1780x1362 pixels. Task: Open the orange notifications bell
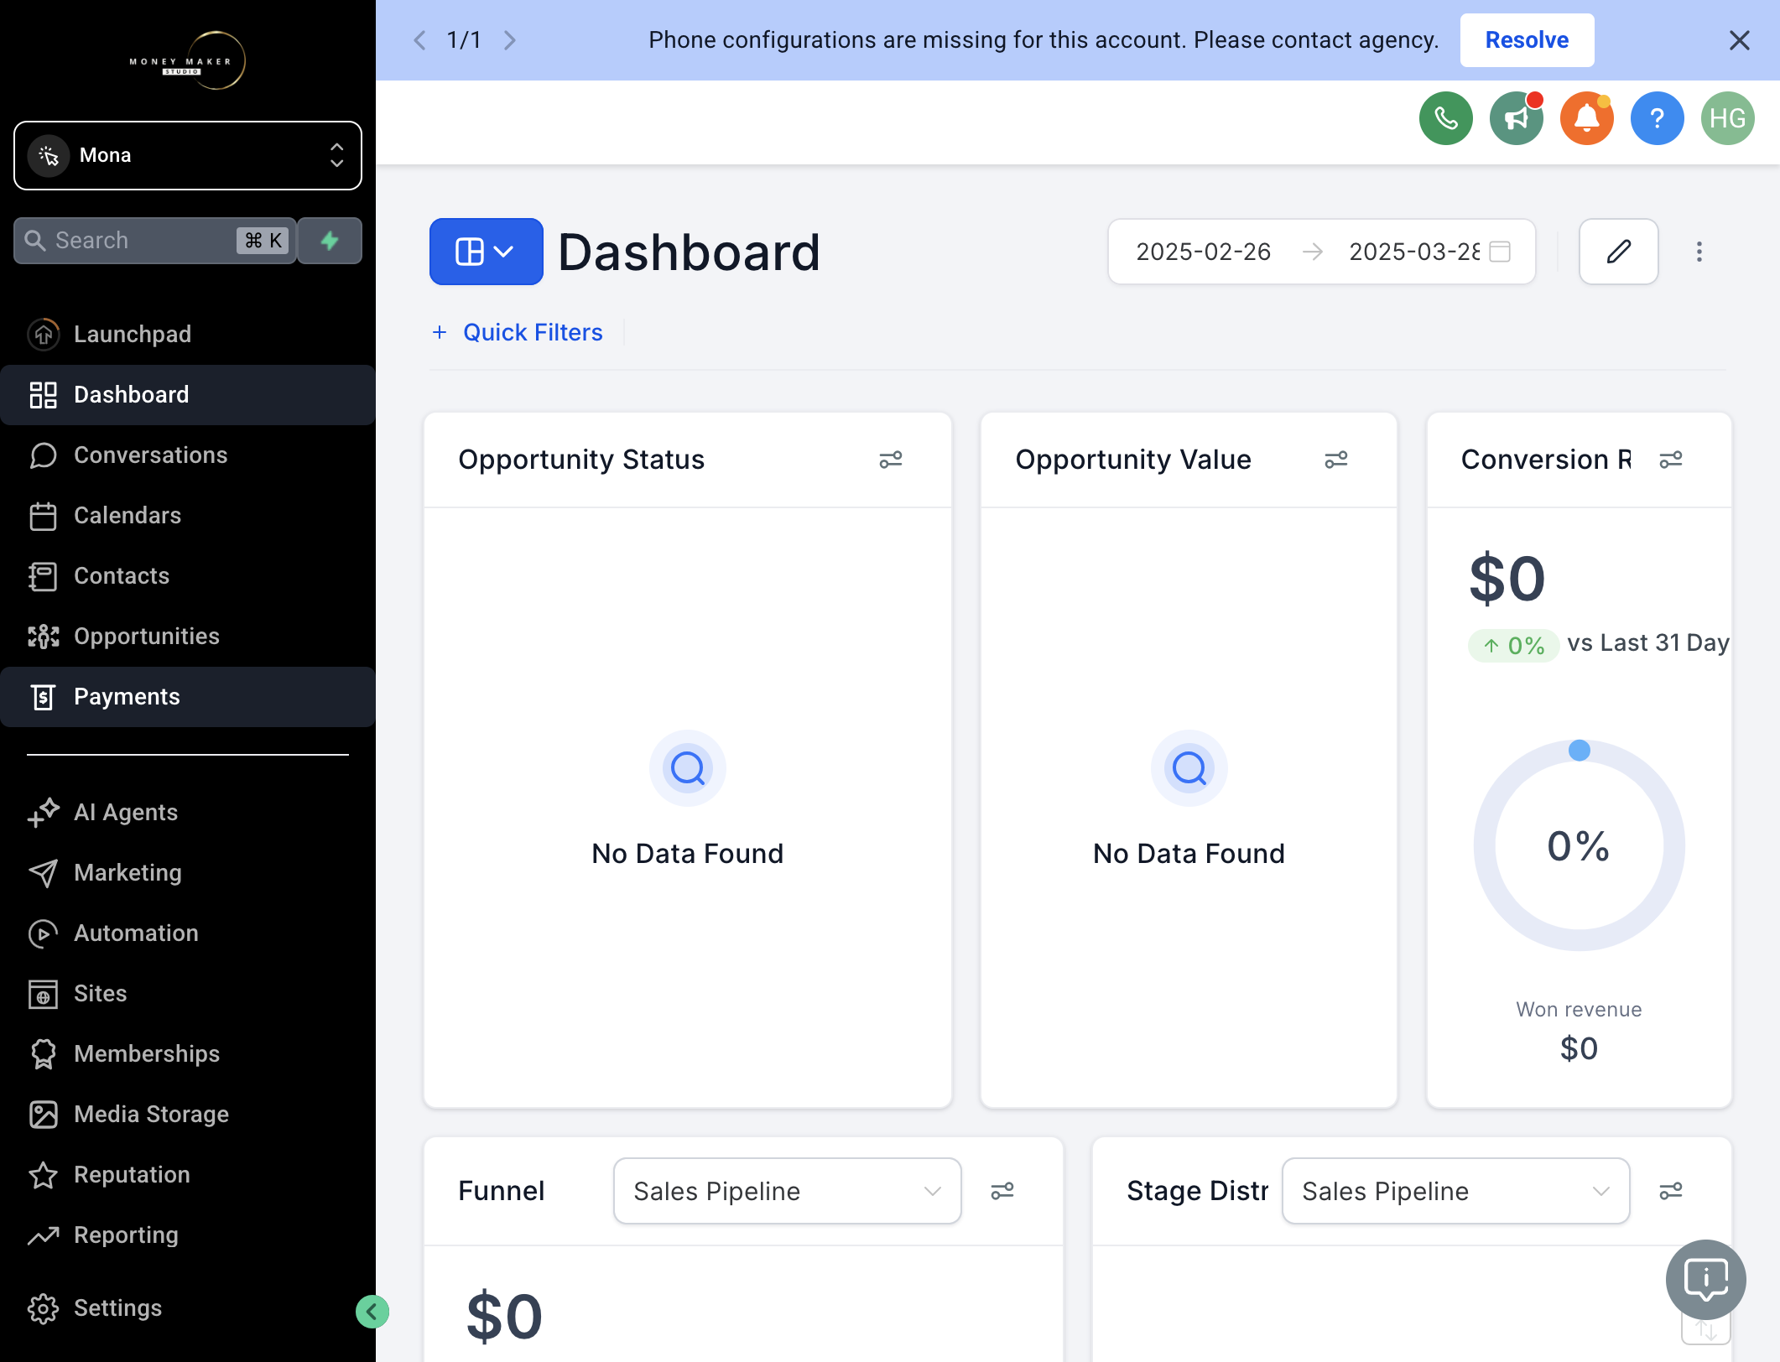1586,118
